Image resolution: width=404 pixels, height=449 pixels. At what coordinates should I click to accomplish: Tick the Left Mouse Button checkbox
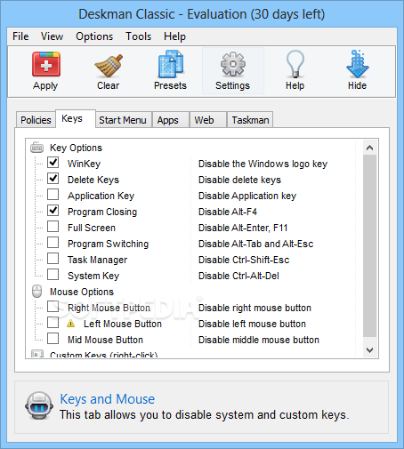click(x=53, y=323)
